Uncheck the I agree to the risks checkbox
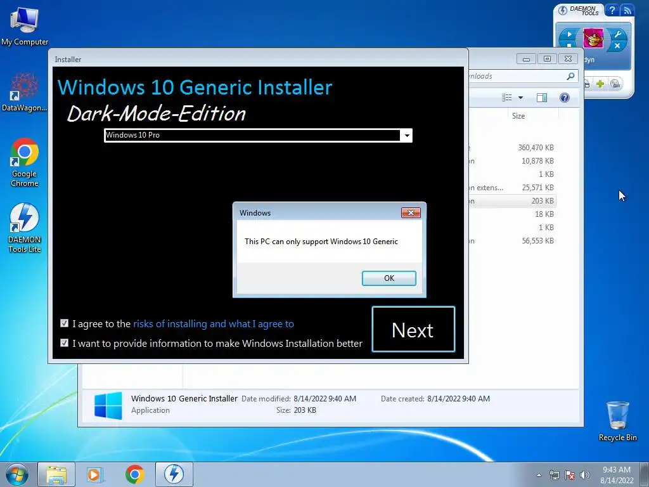 [x=64, y=323]
